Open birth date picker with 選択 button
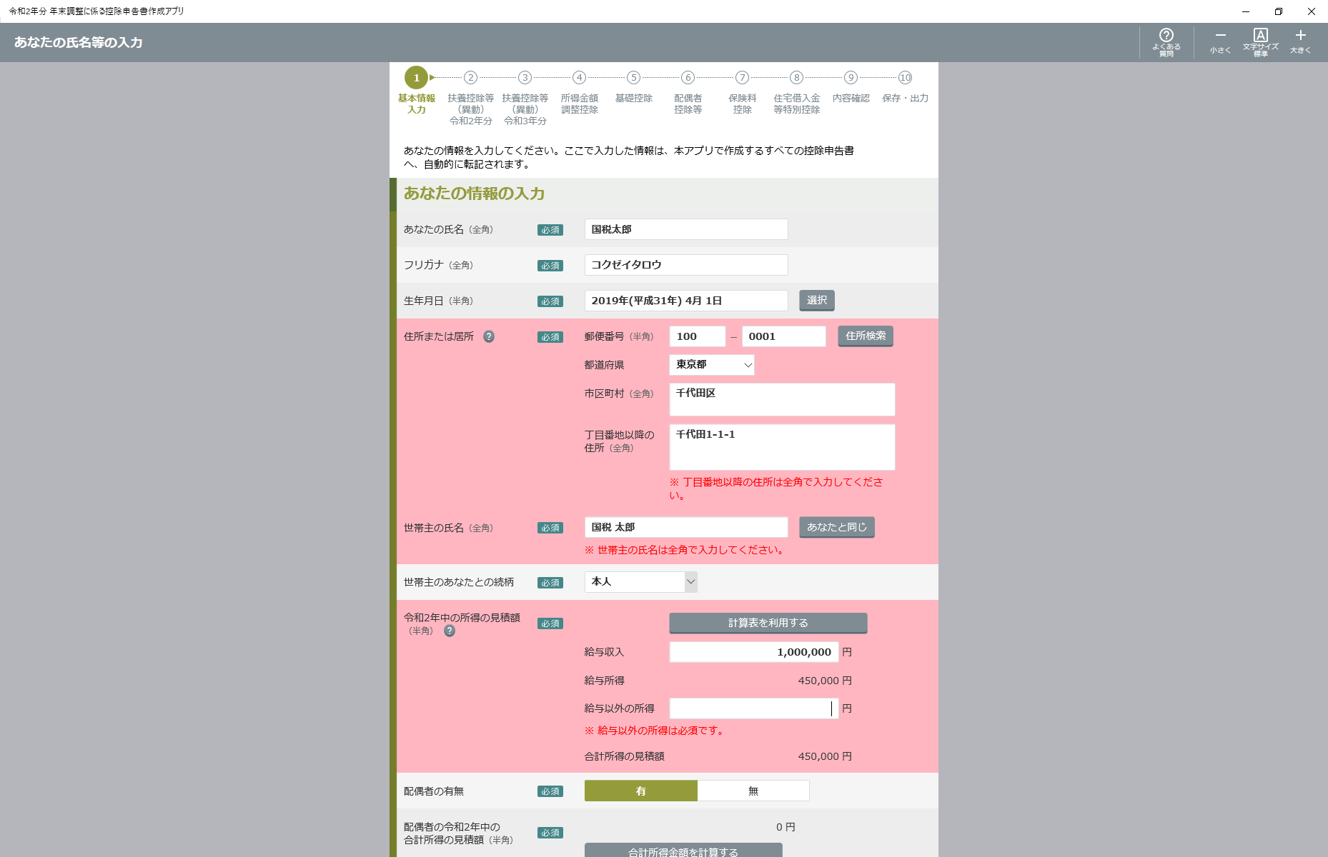The width and height of the screenshot is (1328, 857). (816, 301)
